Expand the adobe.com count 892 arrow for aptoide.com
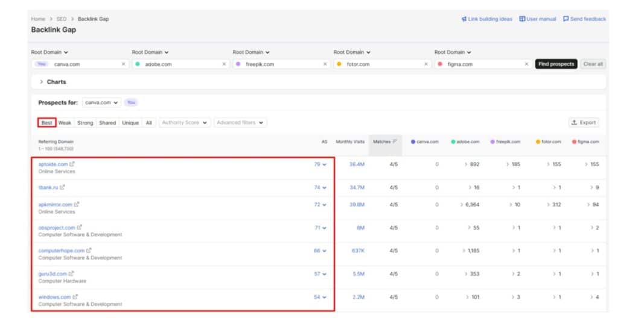Viewport: 618px width, 336px height. tap(466, 164)
